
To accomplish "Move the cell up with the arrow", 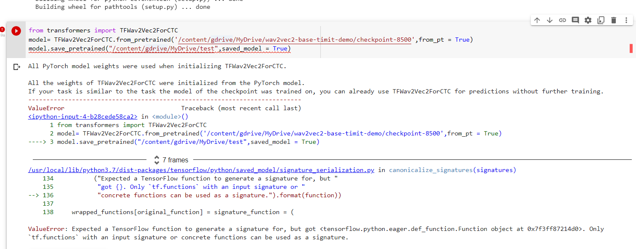I will coord(537,20).
